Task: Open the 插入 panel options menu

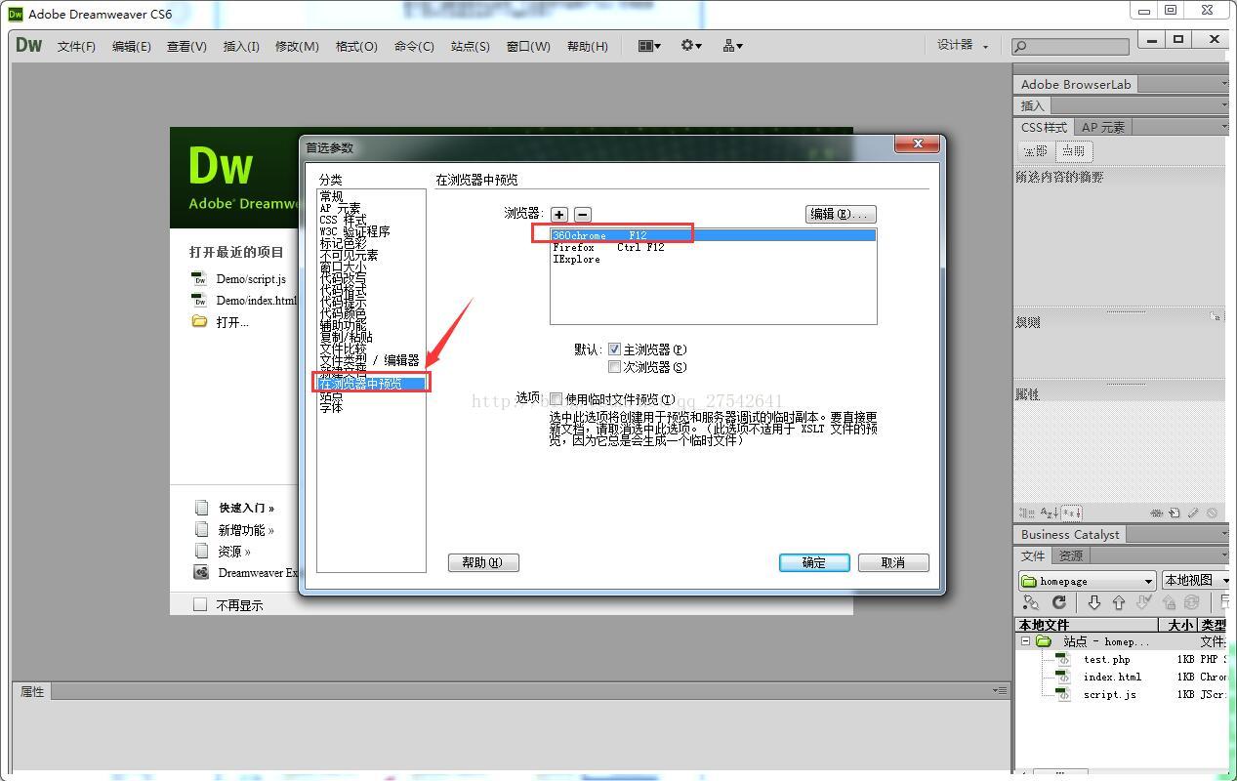Action: click(1223, 105)
